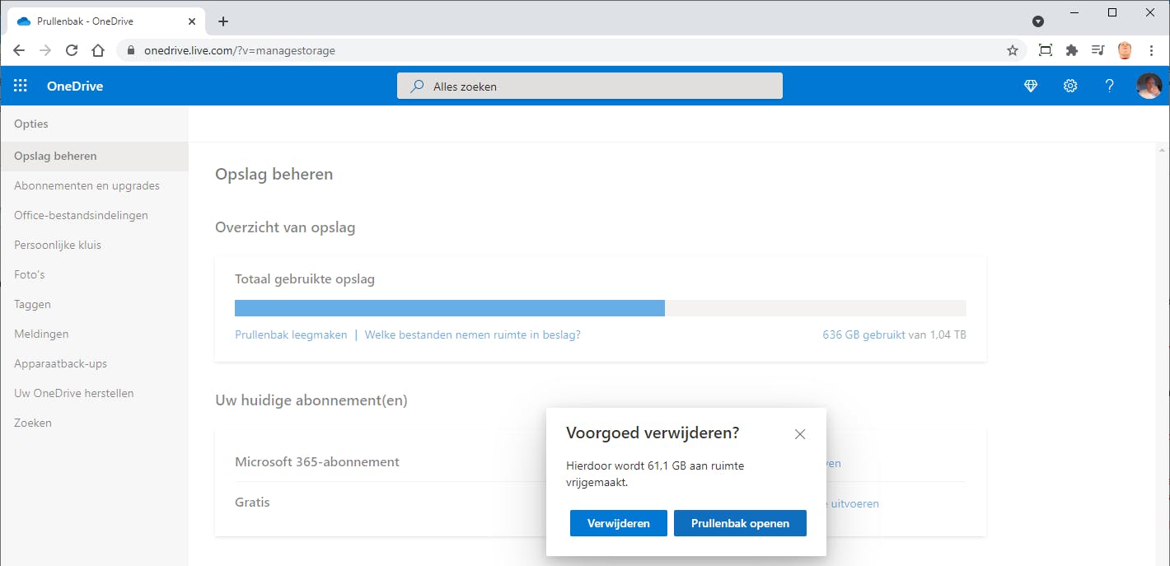Screen dimensions: 1170x566
Task: Open a new browser tab
Action: coord(222,21)
